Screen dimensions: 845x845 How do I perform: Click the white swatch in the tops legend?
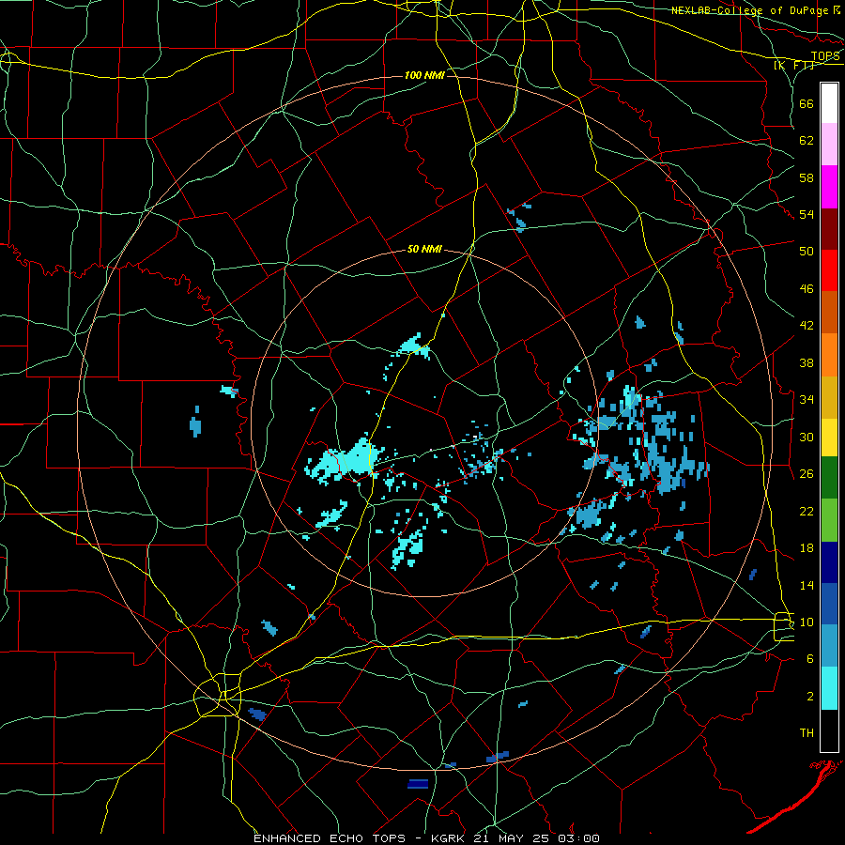pyautogui.click(x=829, y=103)
